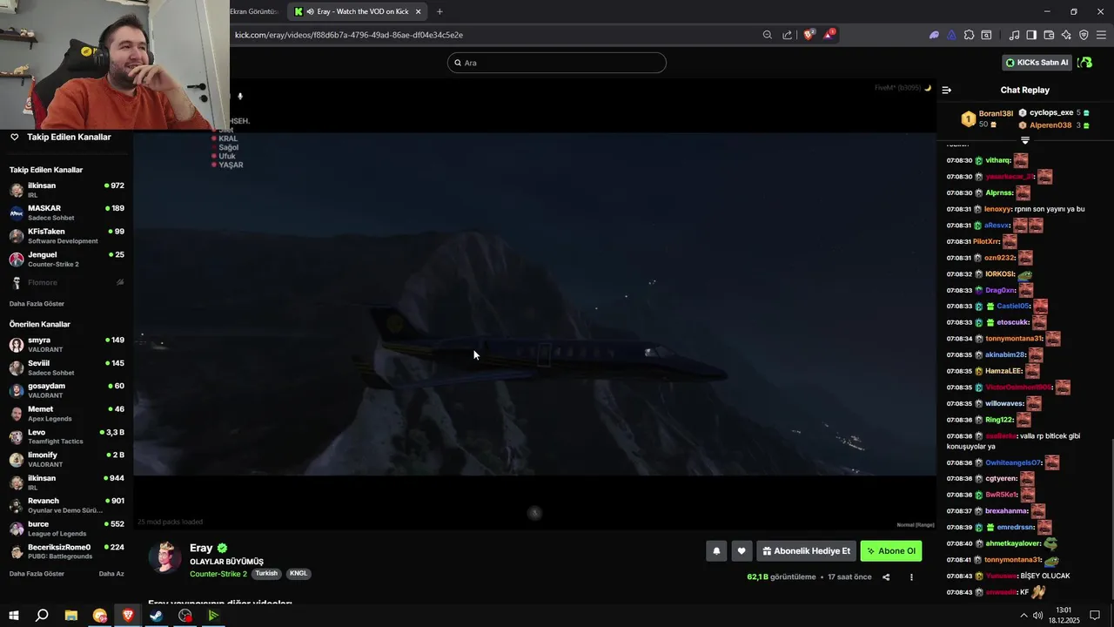
Task: Open the blue triangle extension icon
Action: [x=951, y=35]
